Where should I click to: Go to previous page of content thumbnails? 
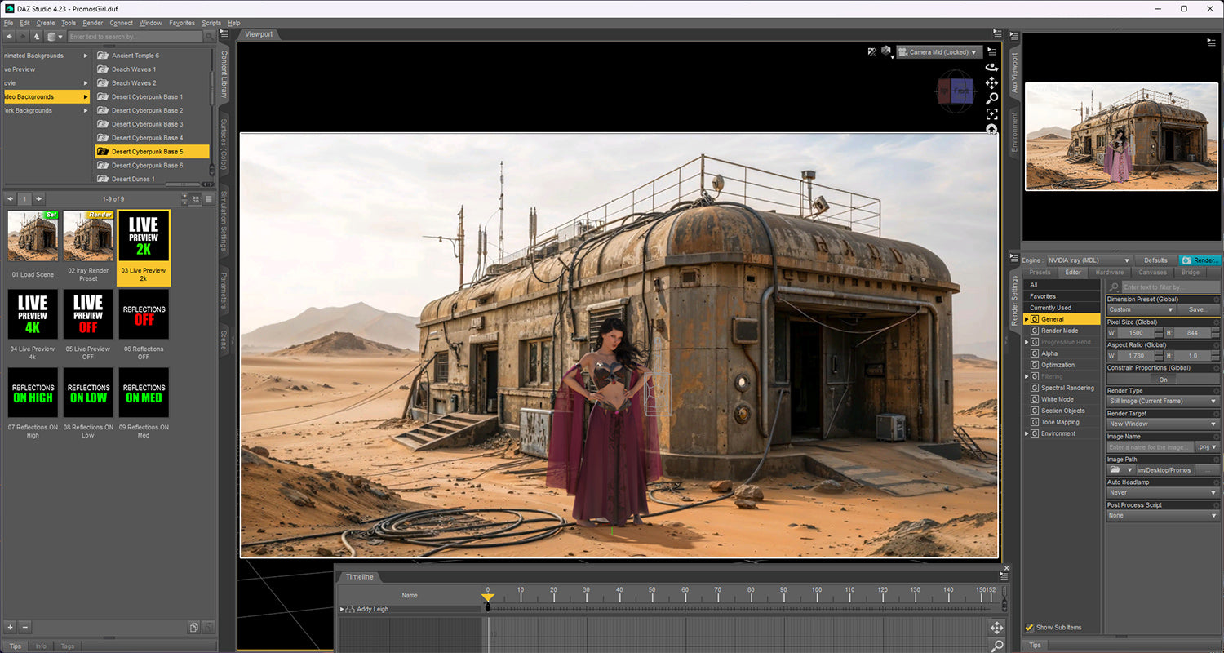pyautogui.click(x=10, y=199)
